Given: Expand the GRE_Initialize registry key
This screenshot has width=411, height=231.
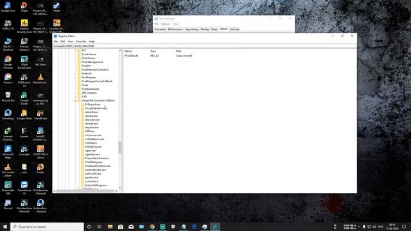Looking at the screenshot, I should point(76,92).
